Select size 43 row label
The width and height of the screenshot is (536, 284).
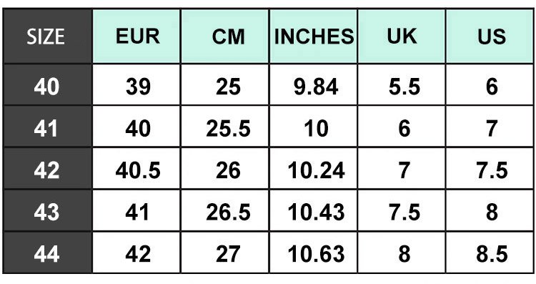coord(47,211)
